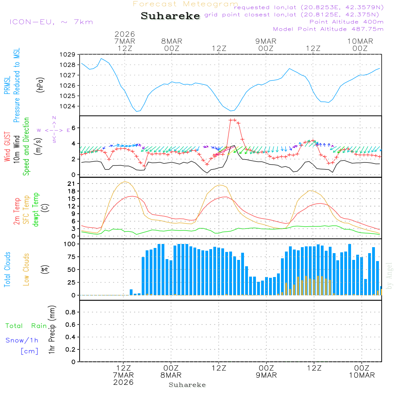Click the requested lon,lat coordinates text

coord(309,8)
